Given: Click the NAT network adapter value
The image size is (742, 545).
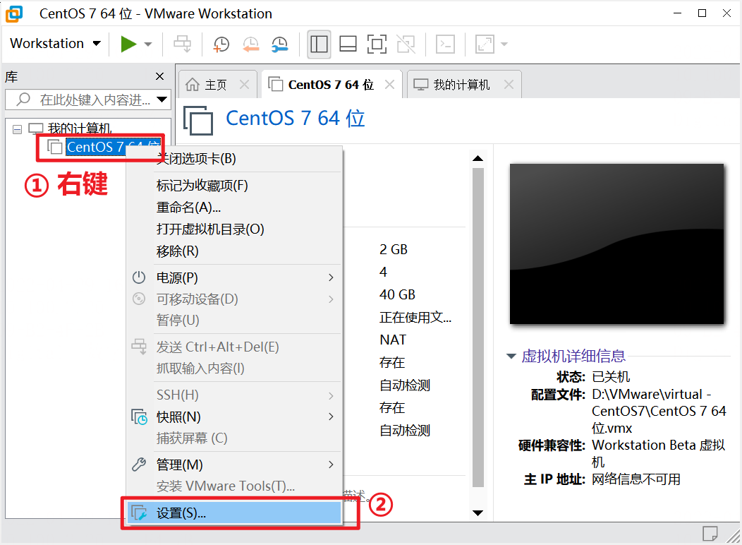Looking at the screenshot, I should click(393, 340).
